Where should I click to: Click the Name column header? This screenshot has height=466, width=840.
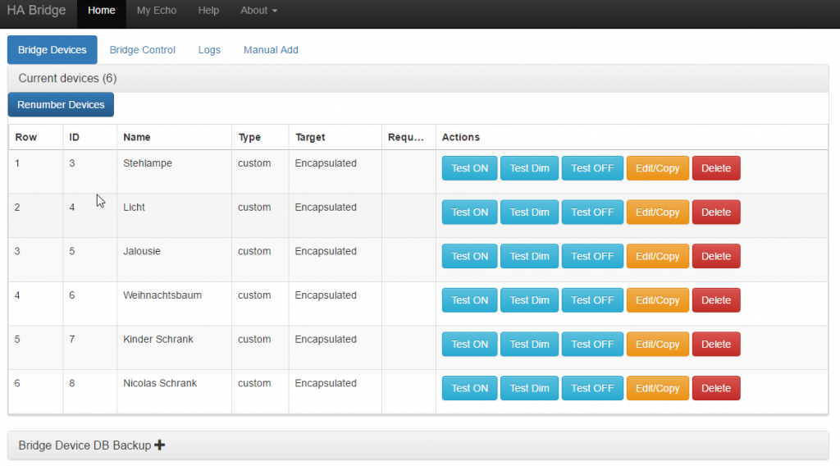pyautogui.click(x=137, y=137)
